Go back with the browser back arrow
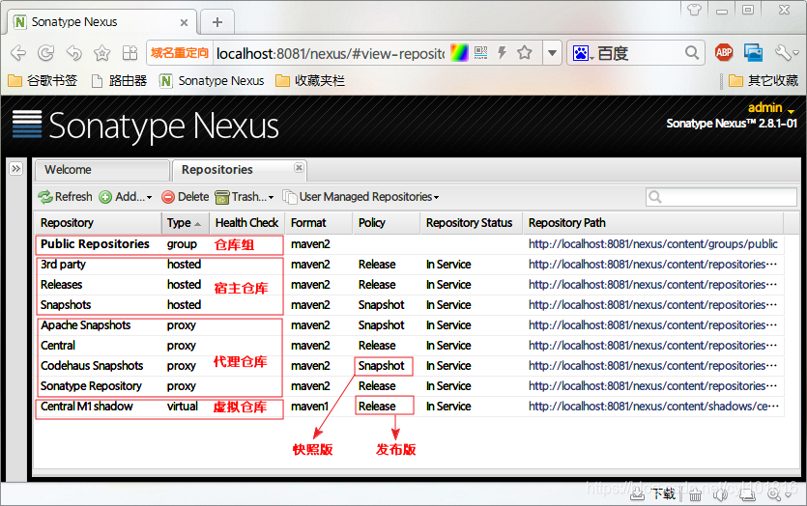The width and height of the screenshot is (807, 506). point(18,52)
